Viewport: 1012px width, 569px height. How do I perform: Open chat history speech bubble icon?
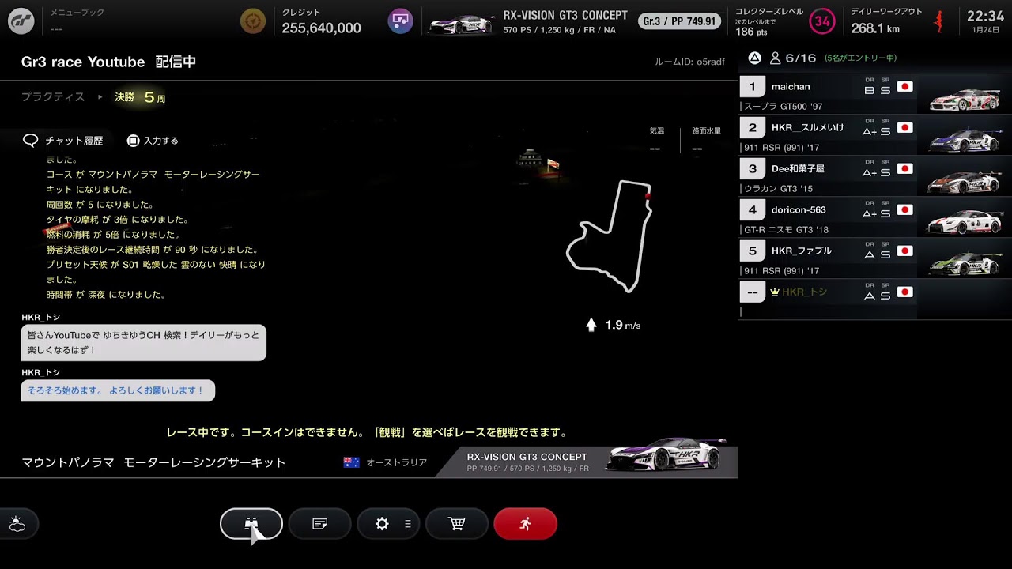point(31,141)
